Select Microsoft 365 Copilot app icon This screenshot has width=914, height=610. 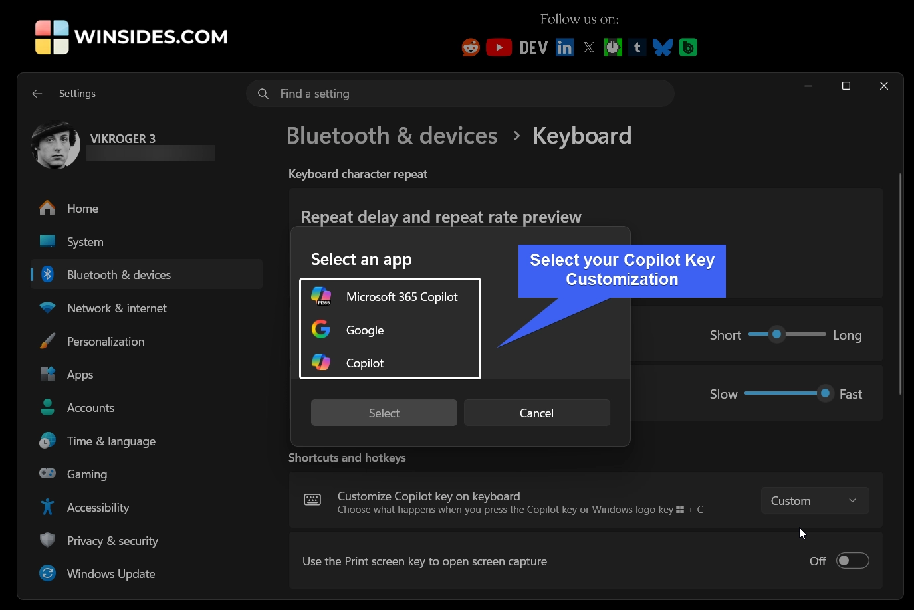(x=321, y=296)
